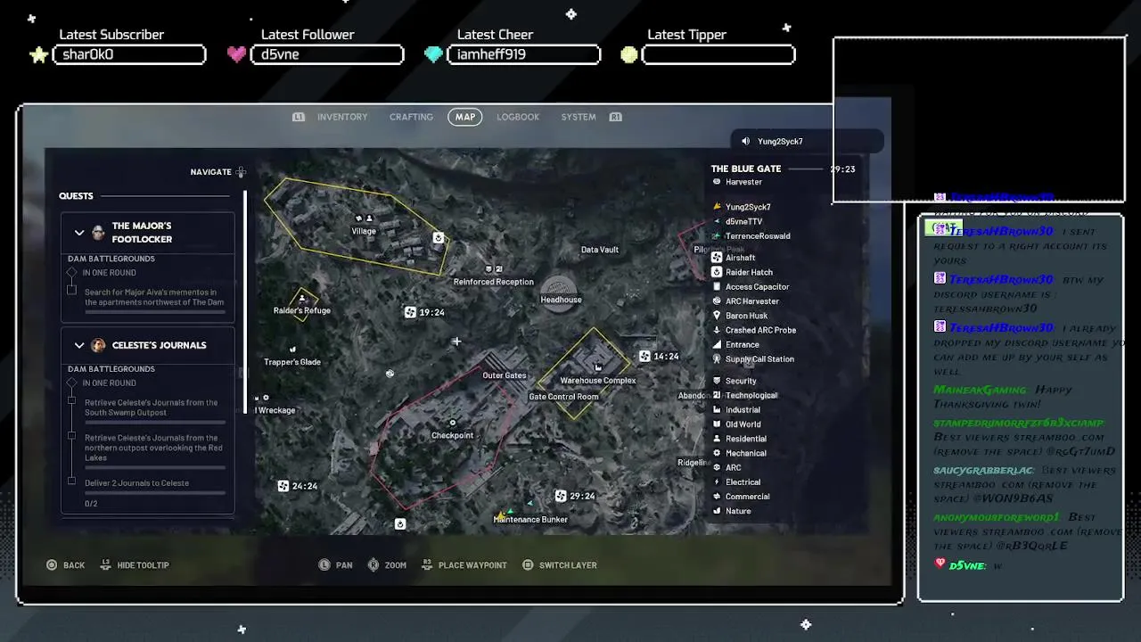Select the Mechanical category icon
This screenshot has height=642, width=1141.
click(717, 453)
